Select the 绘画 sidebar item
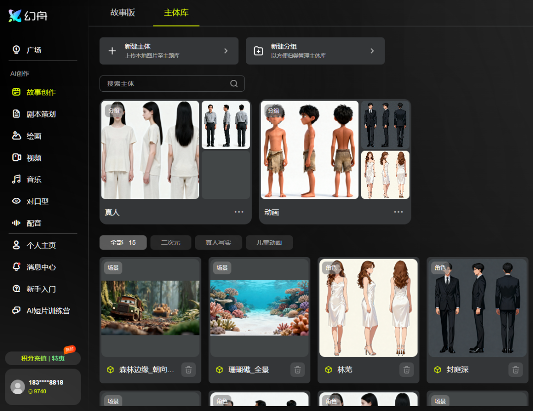The image size is (533, 411). coord(34,136)
